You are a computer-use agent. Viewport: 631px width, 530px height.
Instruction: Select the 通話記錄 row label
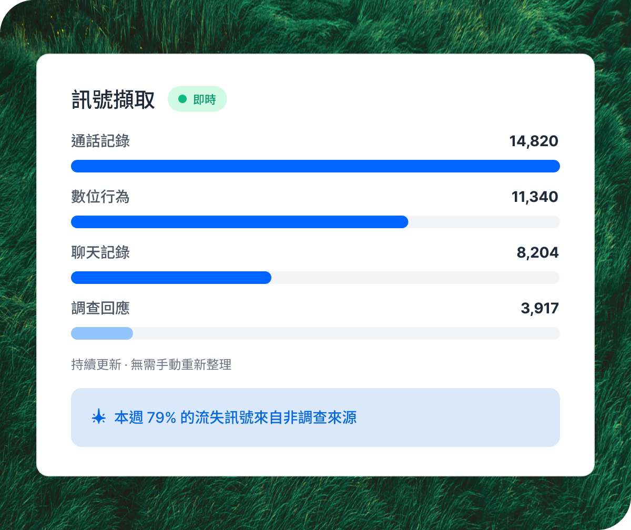[x=100, y=141]
